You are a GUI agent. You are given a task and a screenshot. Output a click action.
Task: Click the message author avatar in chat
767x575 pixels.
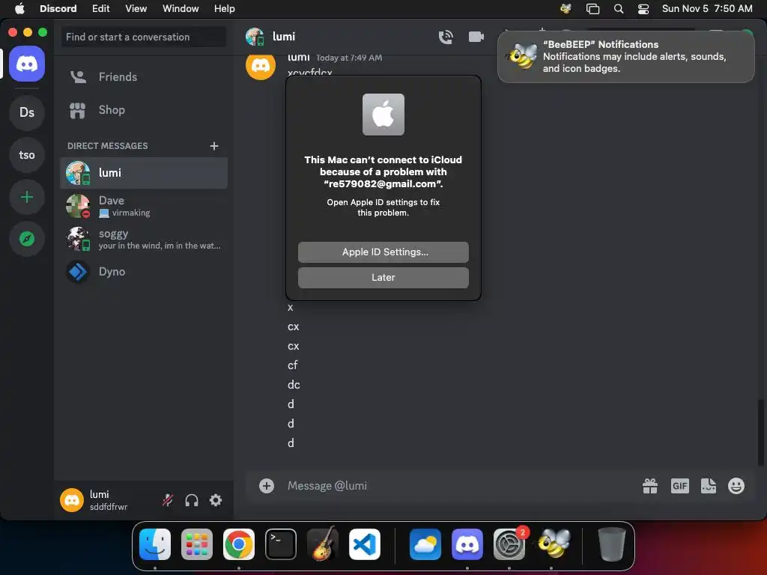click(261, 65)
